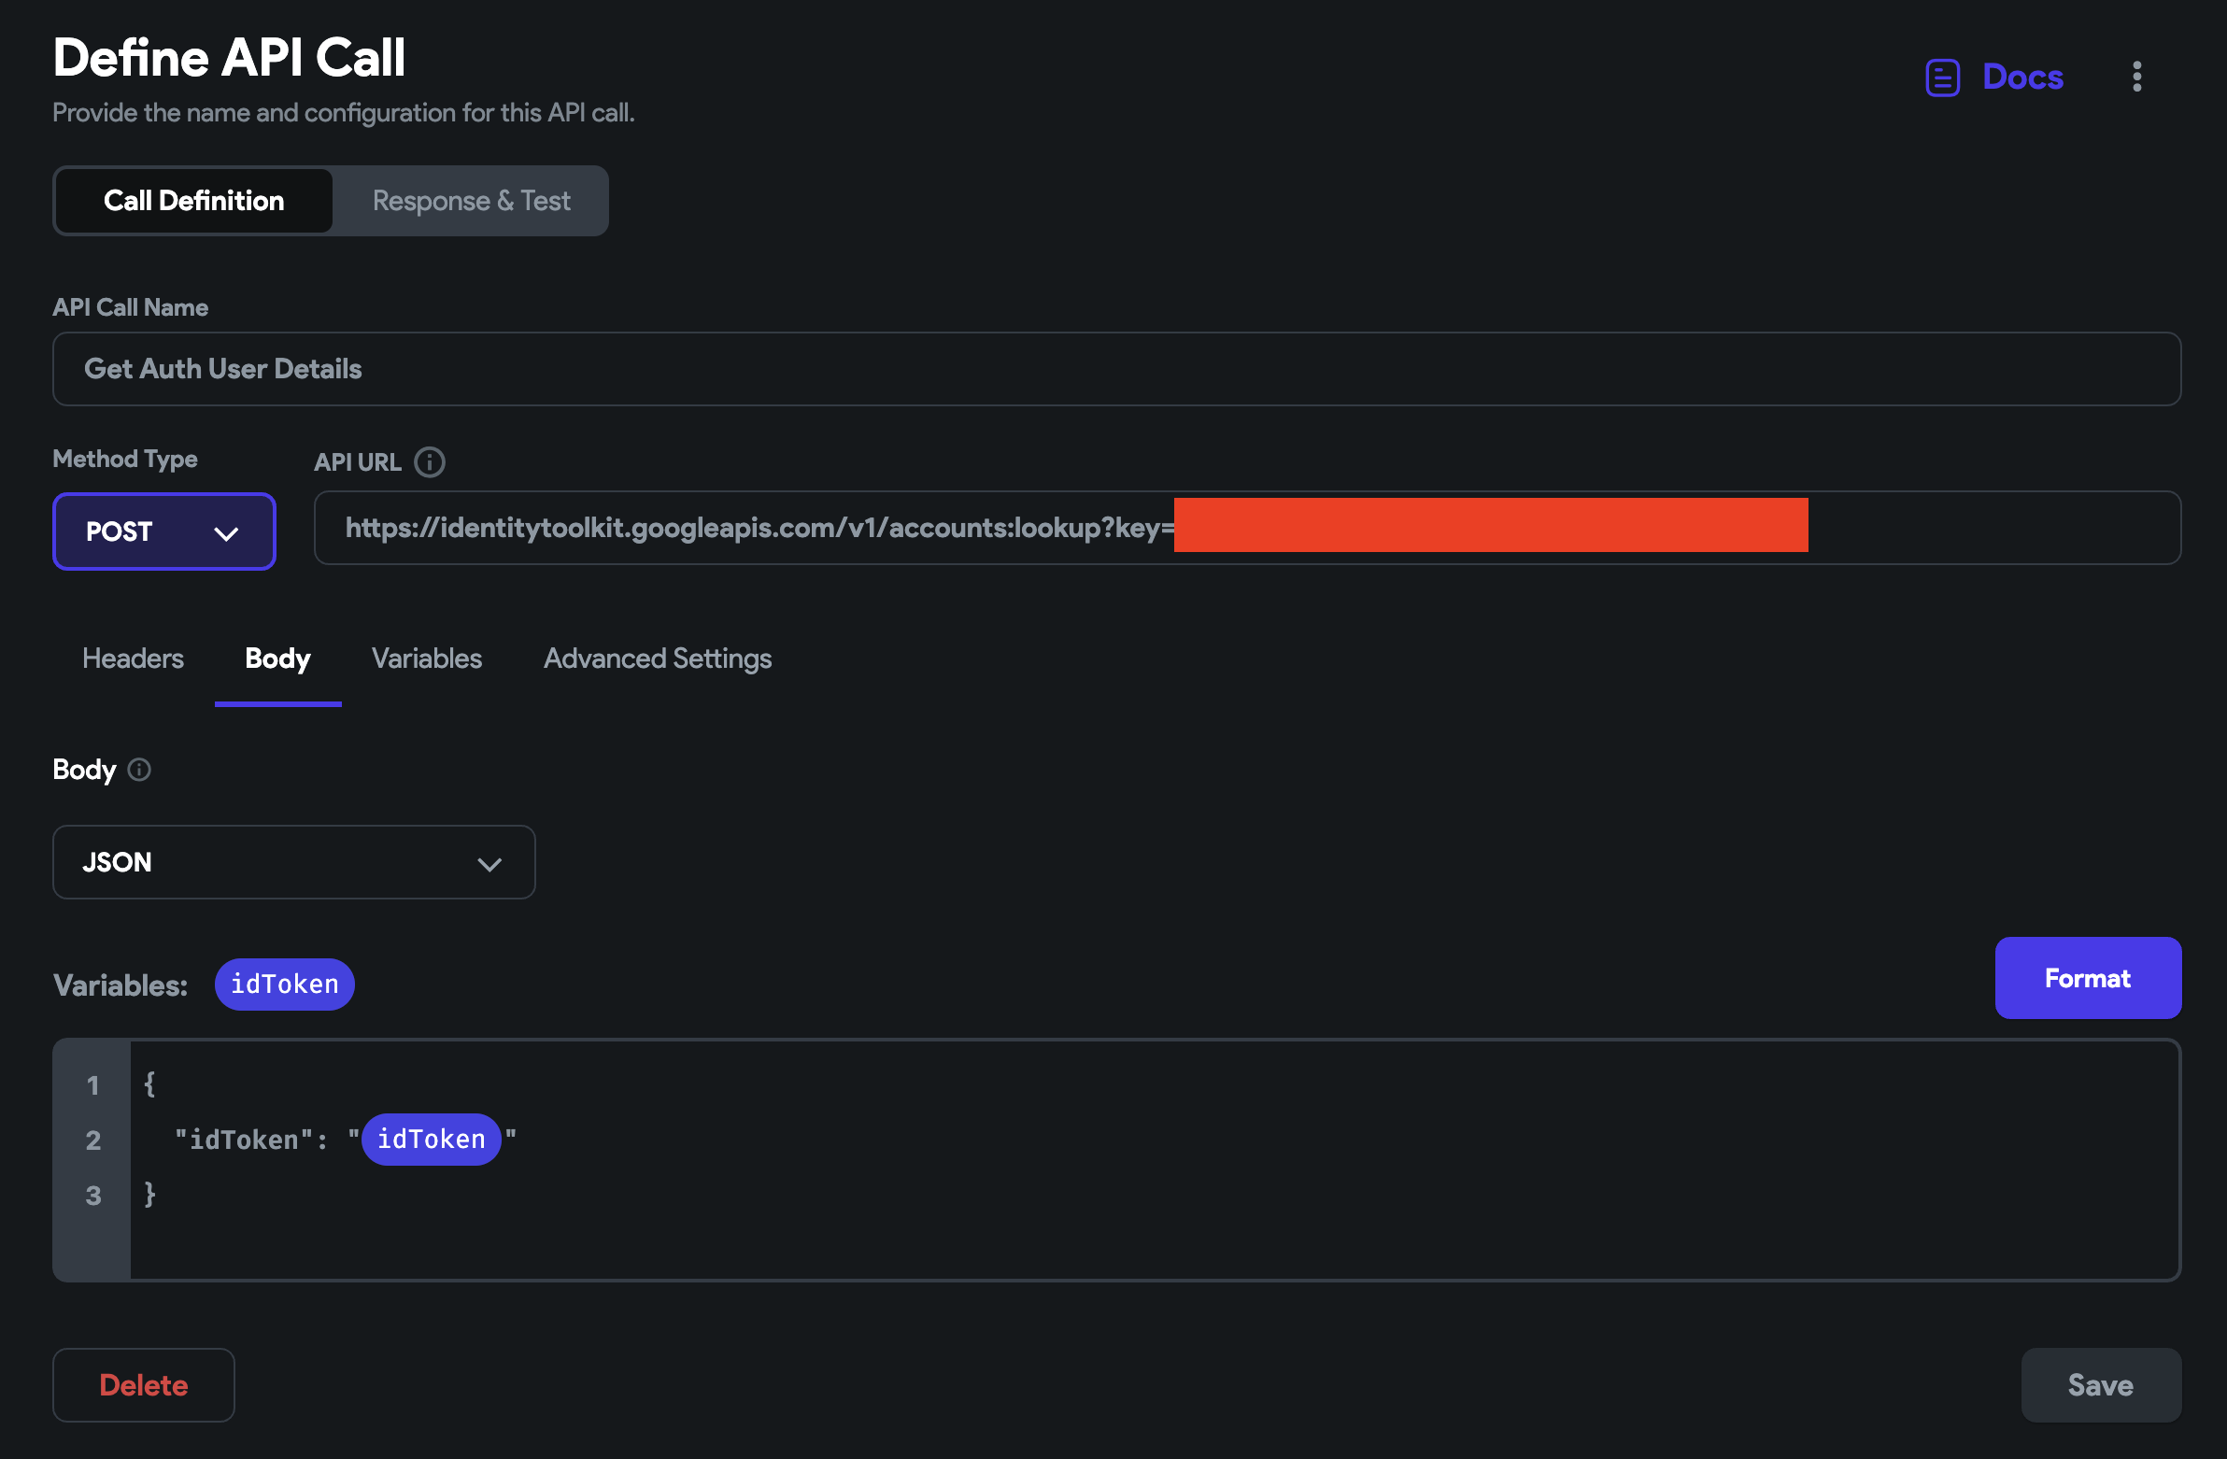Click the Format button
The width and height of the screenshot is (2227, 1459).
[2088, 977]
